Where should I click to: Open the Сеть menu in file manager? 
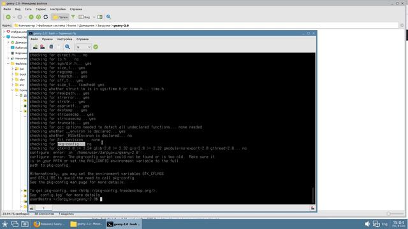(x=28, y=9)
